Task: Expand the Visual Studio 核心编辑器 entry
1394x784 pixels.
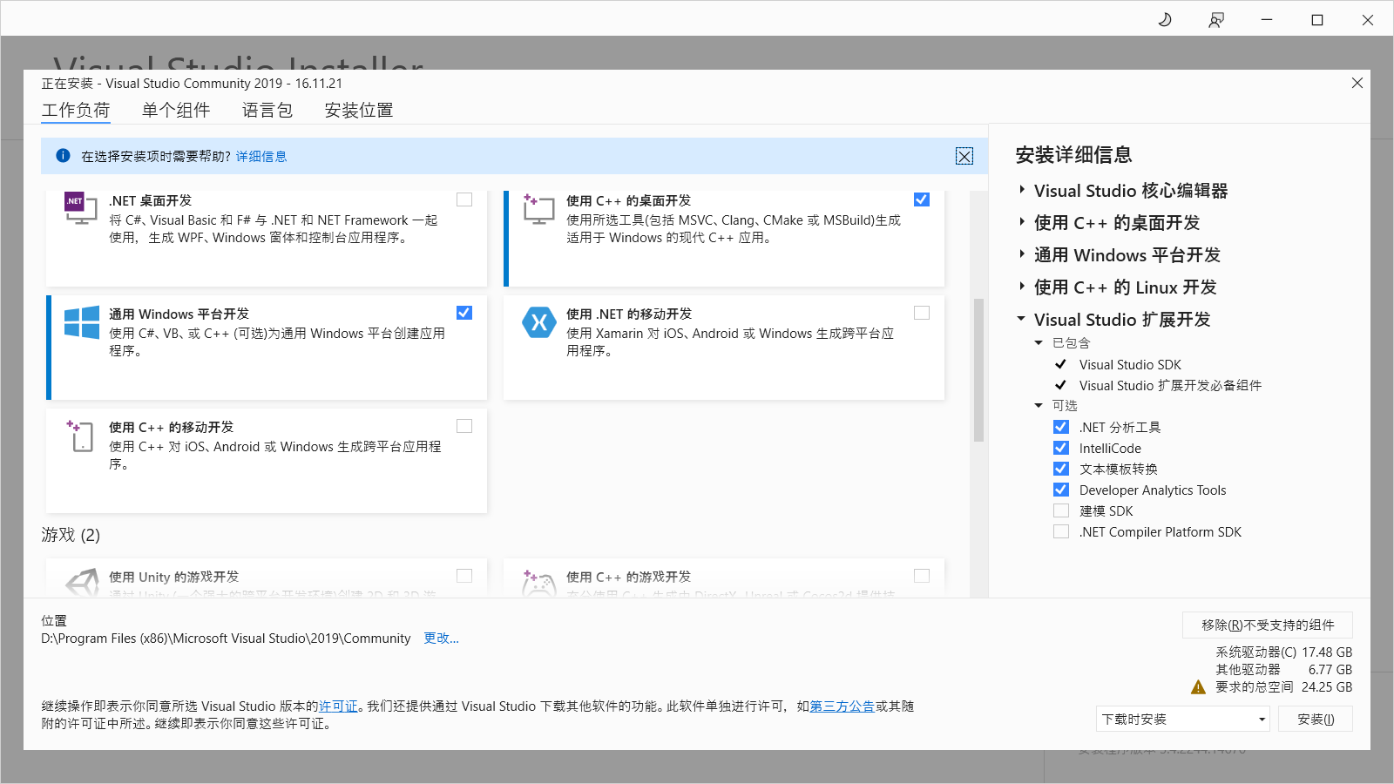Action: [1021, 190]
